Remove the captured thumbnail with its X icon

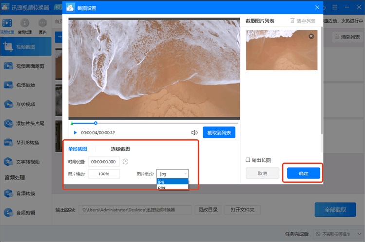(x=311, y=36)
